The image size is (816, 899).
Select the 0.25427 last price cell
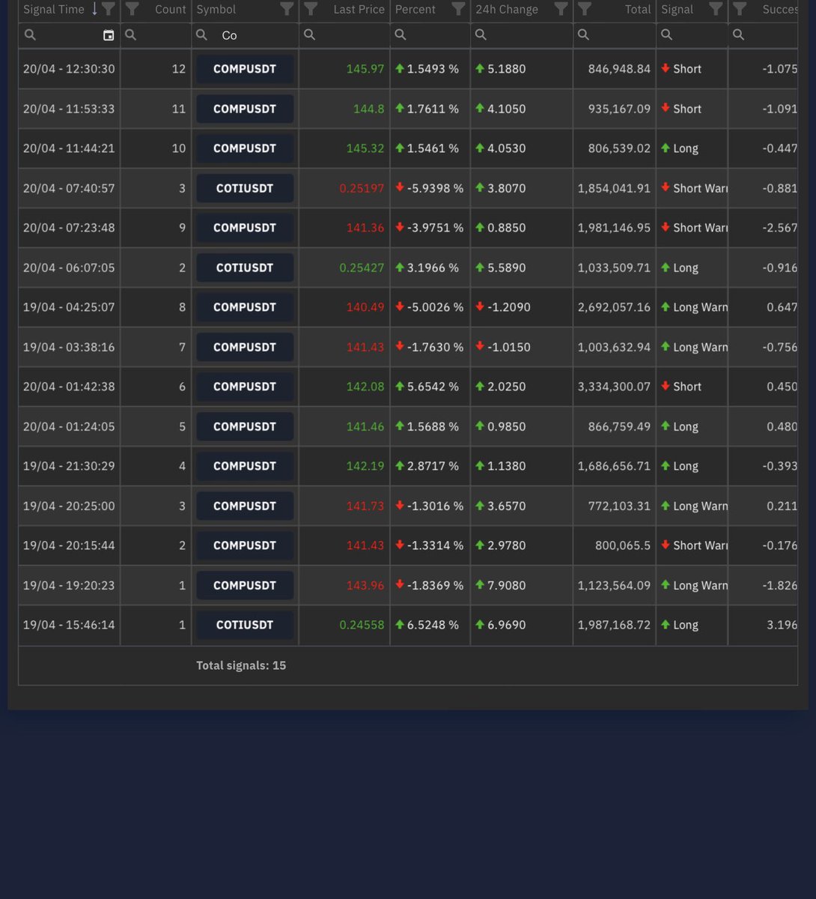344,267
